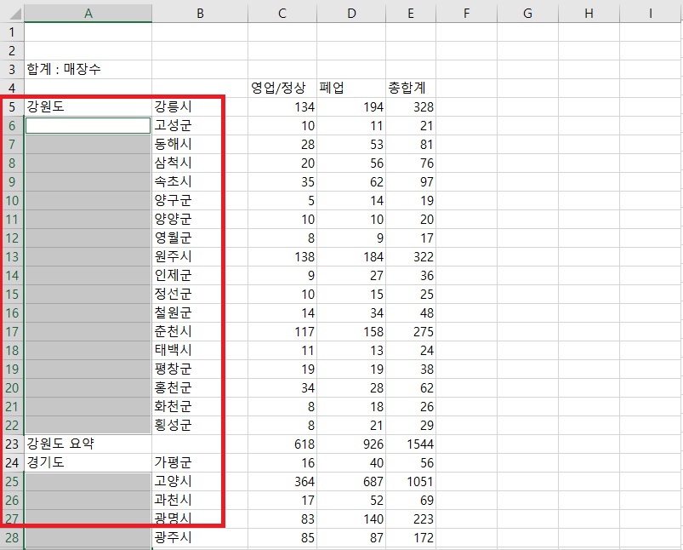Image resolution: width=683 pixels, height=550 pixels.
Task: Click the subtotal 618 in 강원도 요약 row
Action: pos(282,444)
